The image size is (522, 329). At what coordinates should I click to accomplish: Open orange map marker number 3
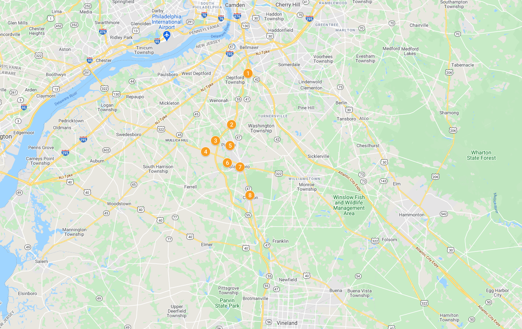(216, 141)
